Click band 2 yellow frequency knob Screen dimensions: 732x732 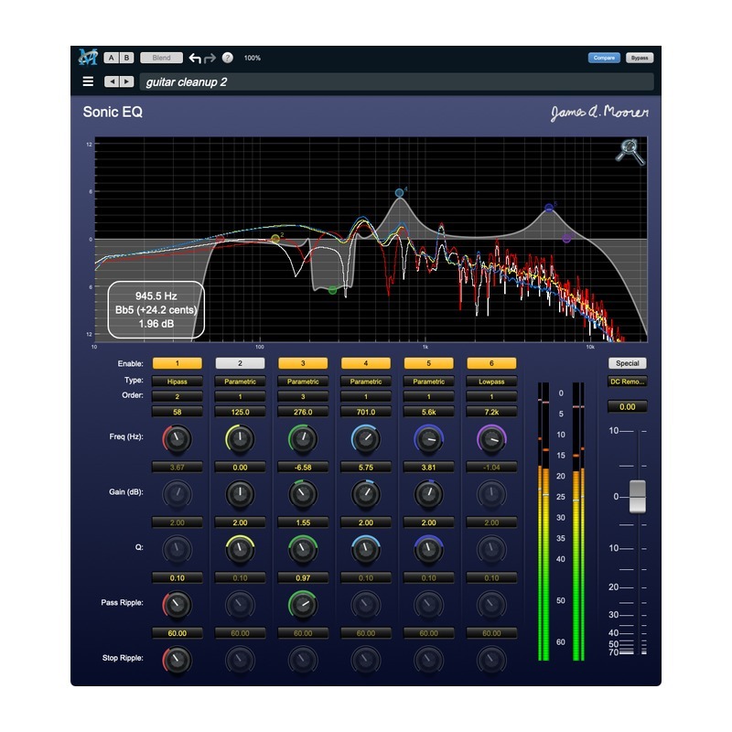pos(240,439)
